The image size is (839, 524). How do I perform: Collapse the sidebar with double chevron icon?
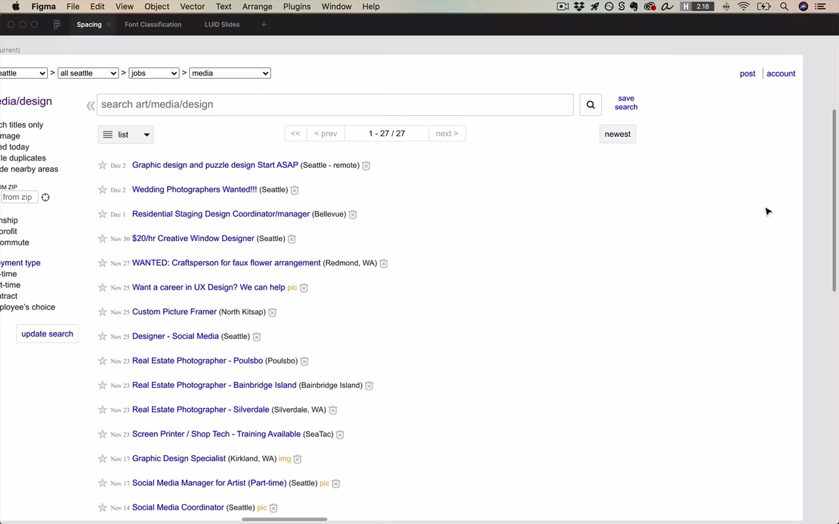pyautogui.click(x=90, y=105)
